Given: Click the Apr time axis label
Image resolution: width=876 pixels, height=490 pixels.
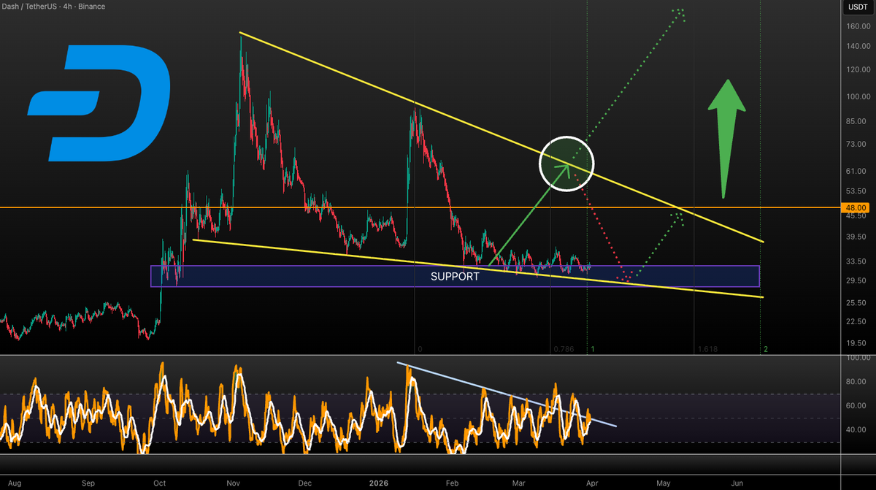Looking at the screenshot, I should pos(591,483).
